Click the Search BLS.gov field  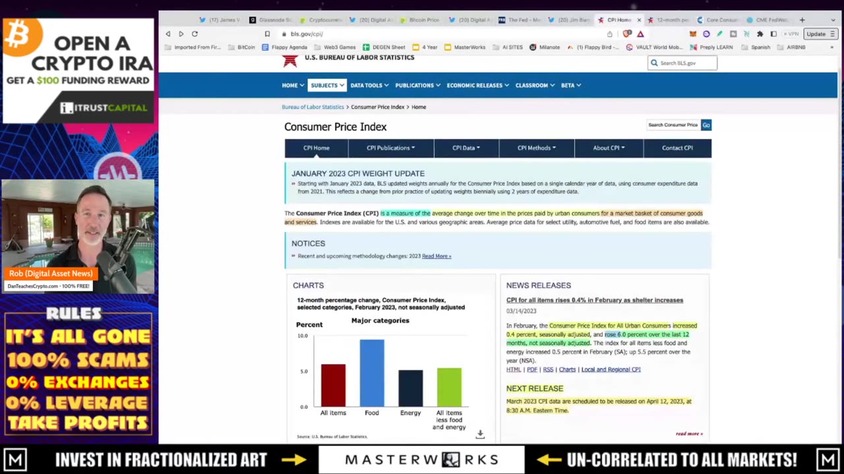[682, 63]
